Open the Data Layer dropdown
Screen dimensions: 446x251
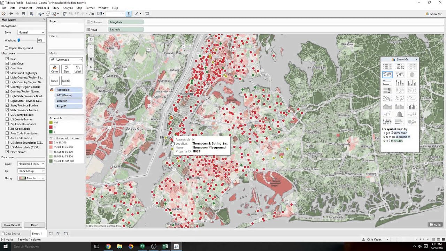click(x=31, y=163)
